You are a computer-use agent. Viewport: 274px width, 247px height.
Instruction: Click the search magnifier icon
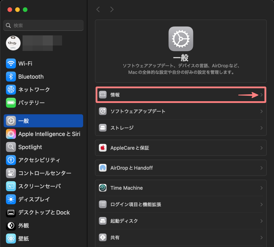click(x=8, y=26)
